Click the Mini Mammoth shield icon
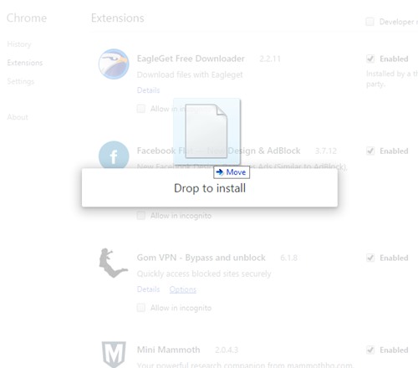 [114, 354]
